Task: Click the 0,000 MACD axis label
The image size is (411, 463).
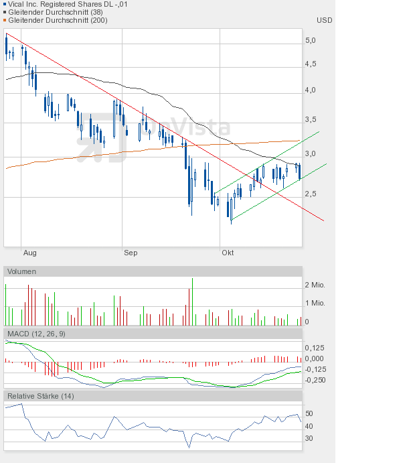Action: pyautogui.click(x=314, y=358)
